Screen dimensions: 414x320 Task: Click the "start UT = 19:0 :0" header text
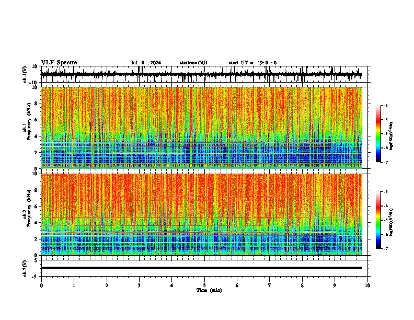[x=252, y=63]
